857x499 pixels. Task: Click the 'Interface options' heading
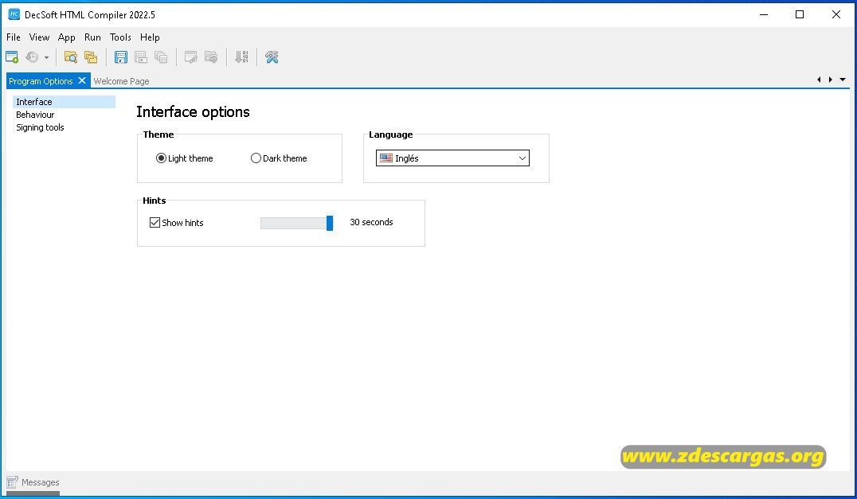[193, 112]
